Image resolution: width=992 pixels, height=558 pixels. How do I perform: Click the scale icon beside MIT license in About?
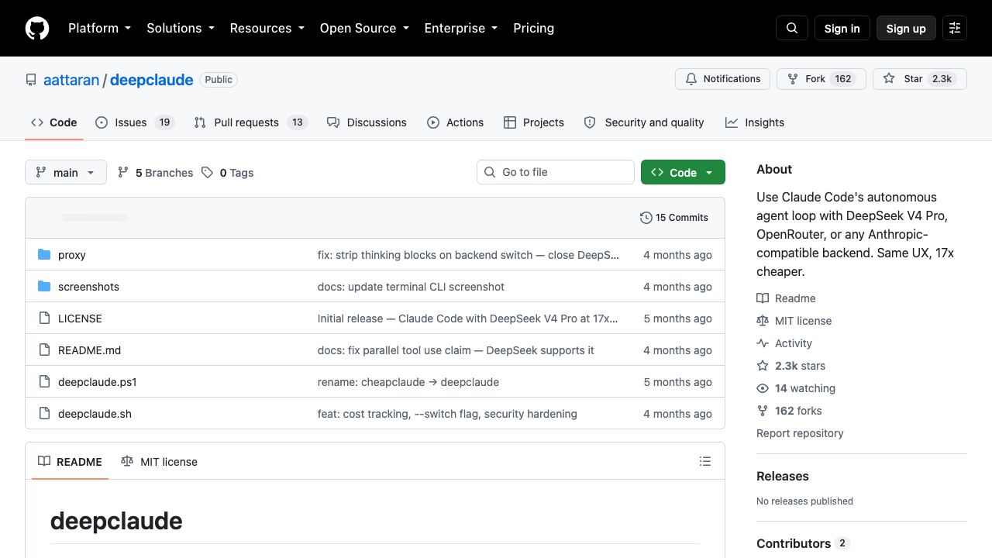point(763,321)
